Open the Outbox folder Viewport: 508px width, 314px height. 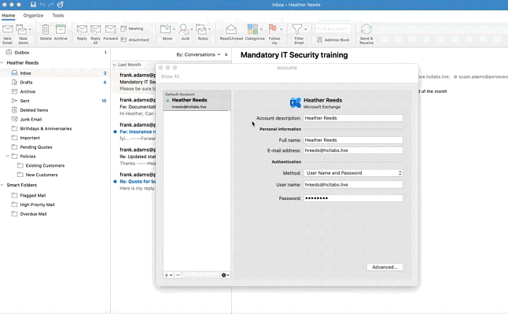(55, 53)
